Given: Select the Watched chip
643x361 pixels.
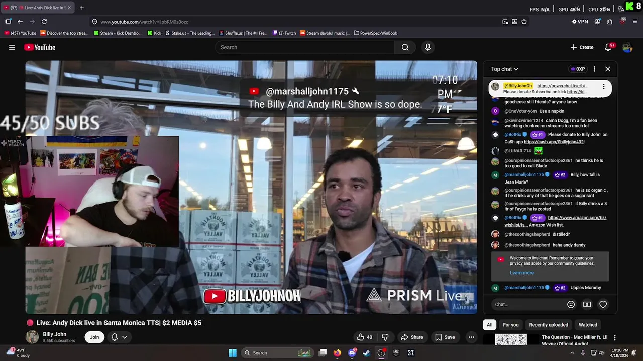Looking at the screenshot, I should 588,325.
